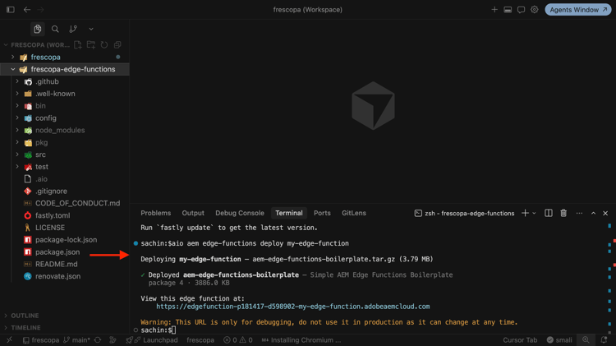This screenshot has height=346, width=616.
Task: Open the edgefunction adobeaemcloud.com URL
Action: coord(293,307)
